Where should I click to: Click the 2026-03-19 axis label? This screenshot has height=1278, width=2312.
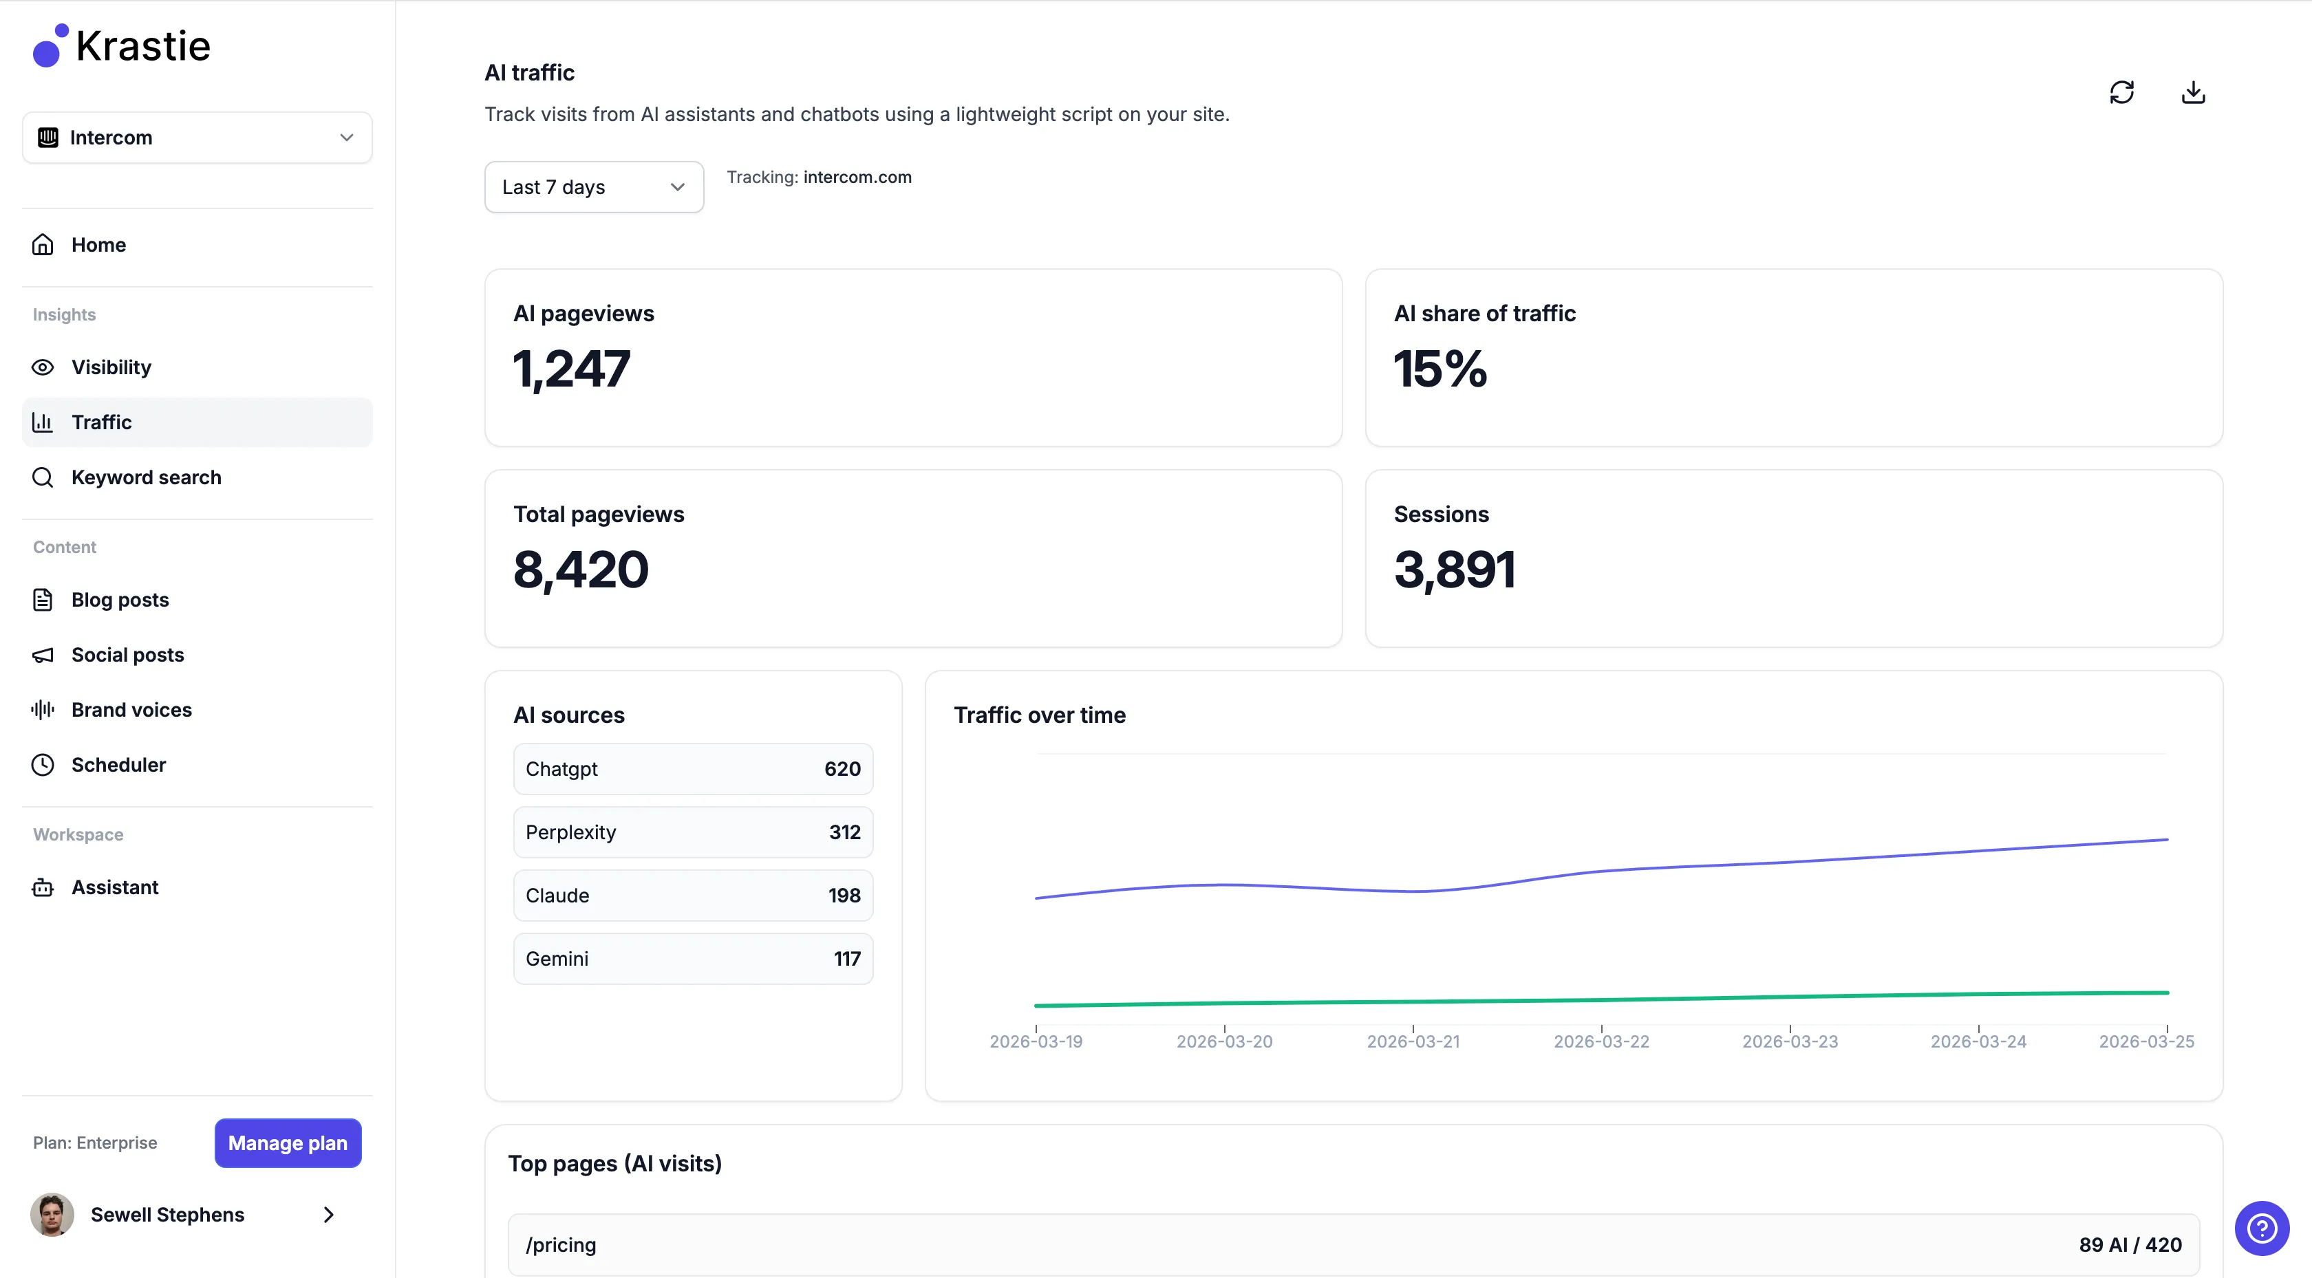(x=1036, y=1041)
